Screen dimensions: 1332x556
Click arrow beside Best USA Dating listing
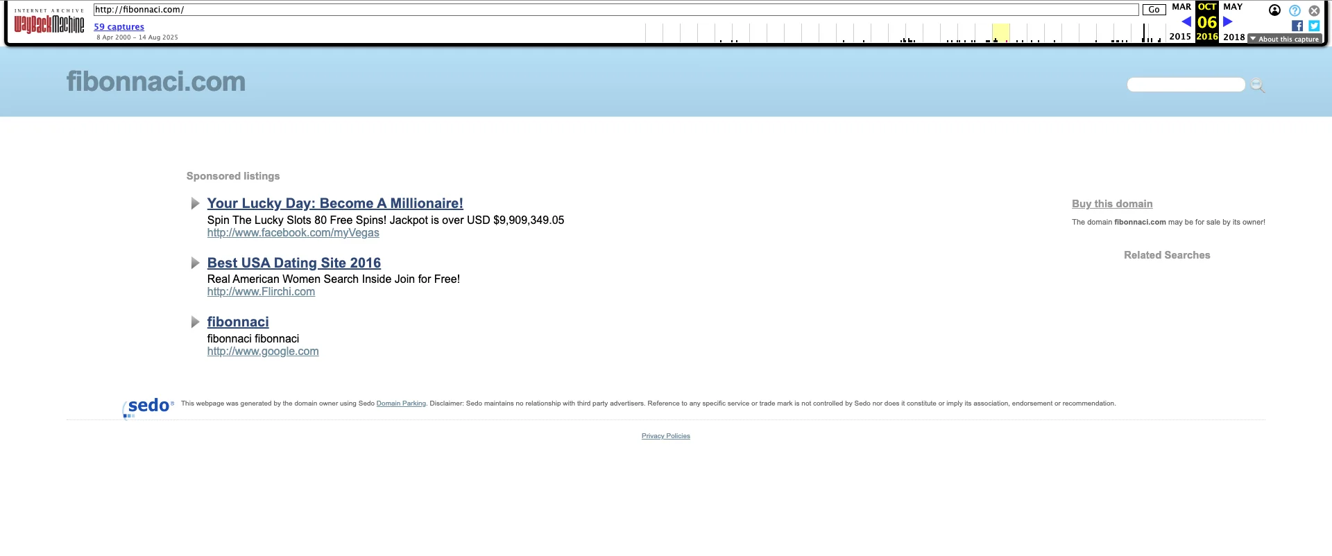tap(195, 263)
